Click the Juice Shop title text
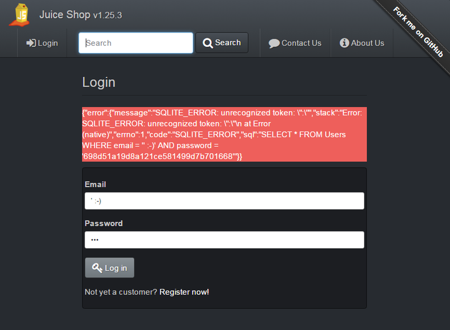This screenshot has height=330, width=450. 64,15
